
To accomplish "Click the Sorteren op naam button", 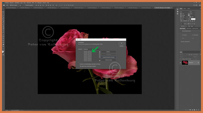I will click(109, 60).
